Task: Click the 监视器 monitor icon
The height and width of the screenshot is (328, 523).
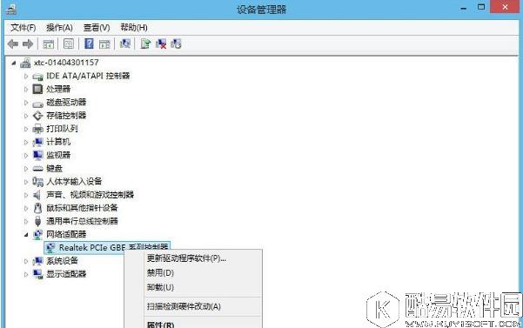Action: click(37, 155)
